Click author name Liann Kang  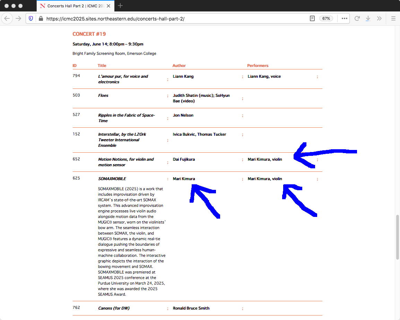click(183, 76)
